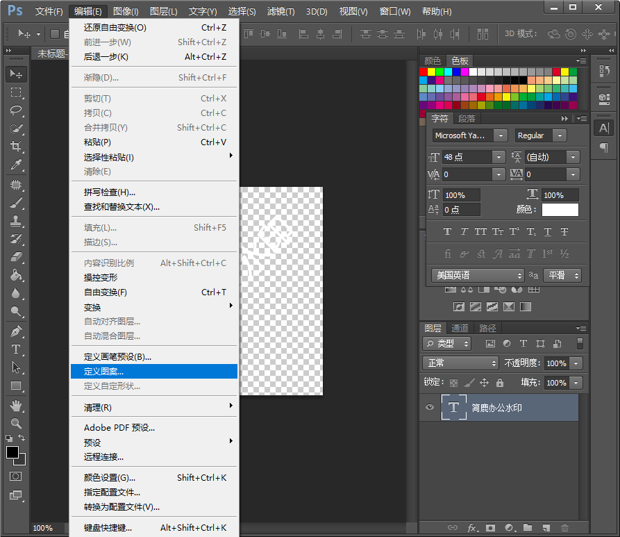Select the Lasso tool
The height and width of the screenshot is (537, 620).
click(x=16, y=110)
